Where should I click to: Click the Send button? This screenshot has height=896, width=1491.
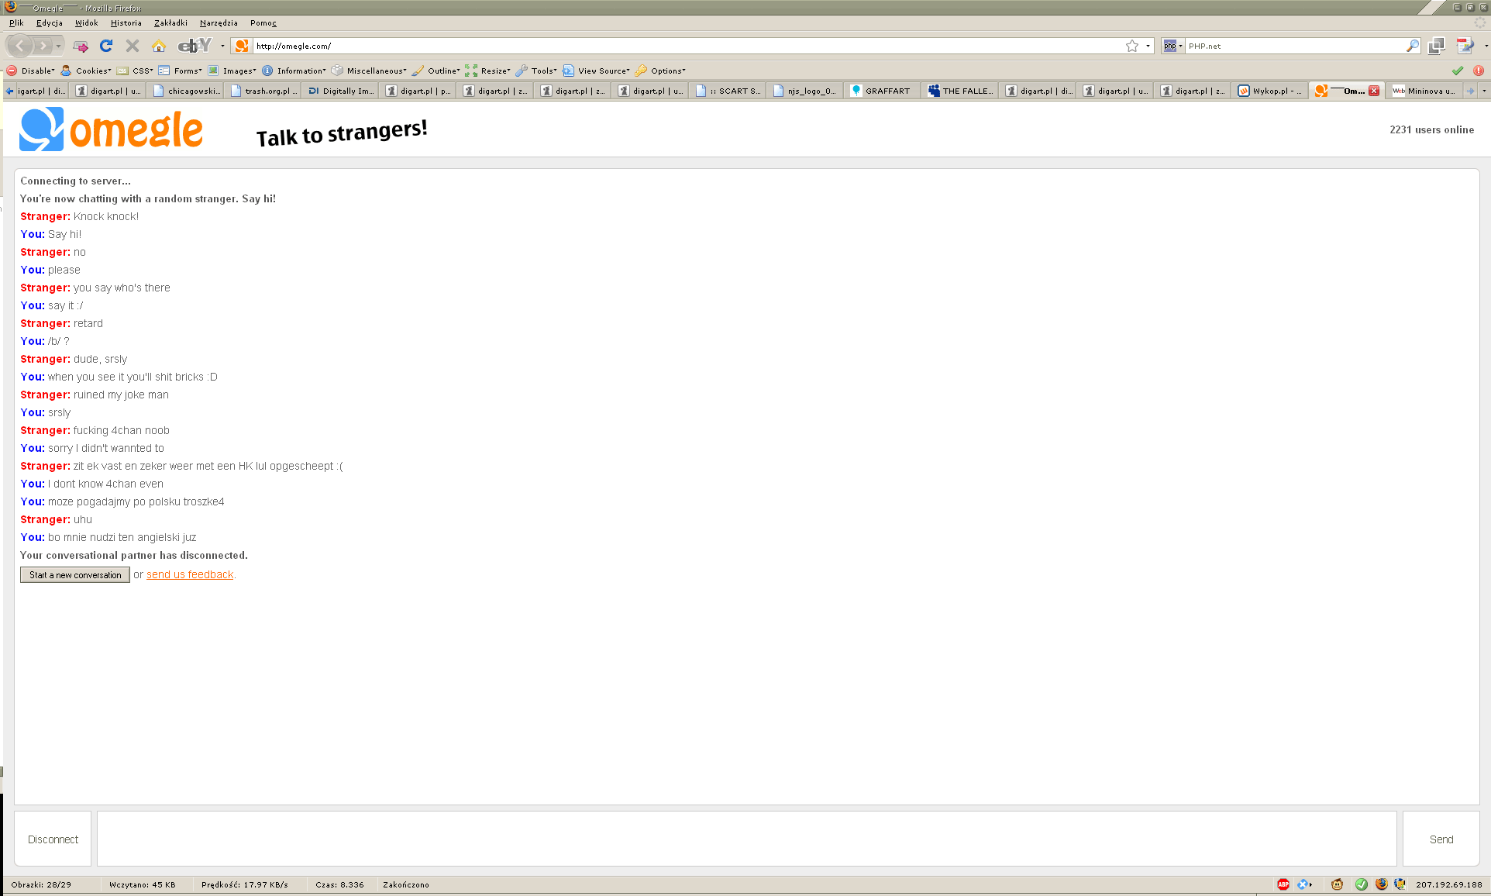point(1441,839)
